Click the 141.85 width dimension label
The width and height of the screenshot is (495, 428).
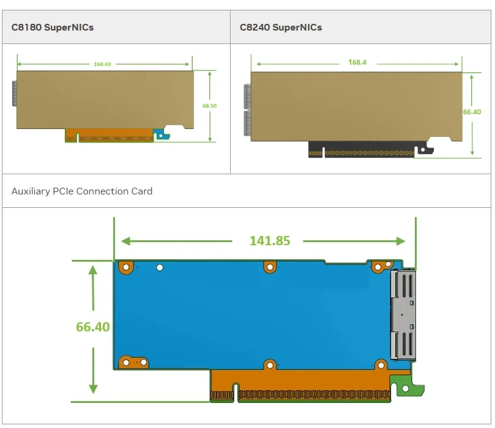point(270,241)
